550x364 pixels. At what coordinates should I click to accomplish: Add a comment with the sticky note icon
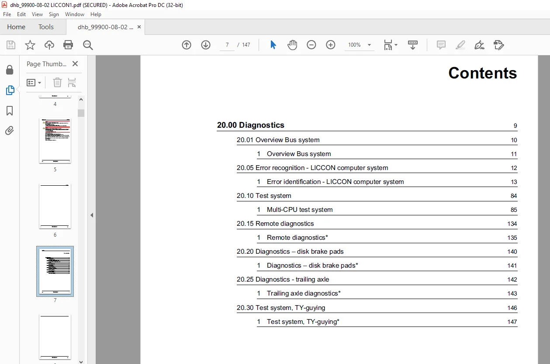[x=441, y=45]
